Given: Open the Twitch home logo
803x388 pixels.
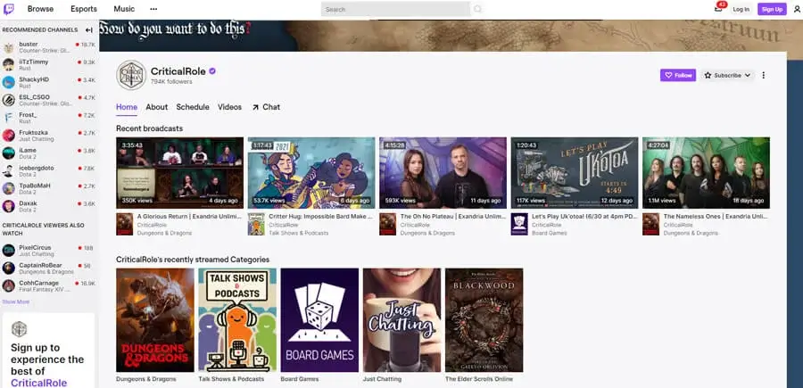Looking at the screenshot, I should (9, 9).
